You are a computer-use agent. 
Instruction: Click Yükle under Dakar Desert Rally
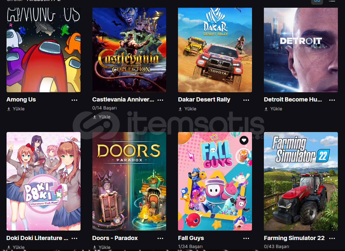point(187,109)
